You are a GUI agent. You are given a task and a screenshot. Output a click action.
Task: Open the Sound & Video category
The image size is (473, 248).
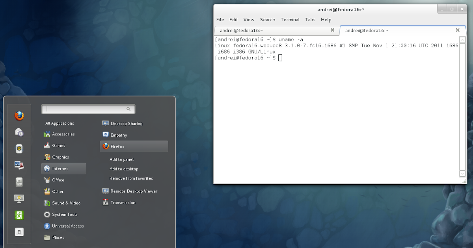point(64,203)
